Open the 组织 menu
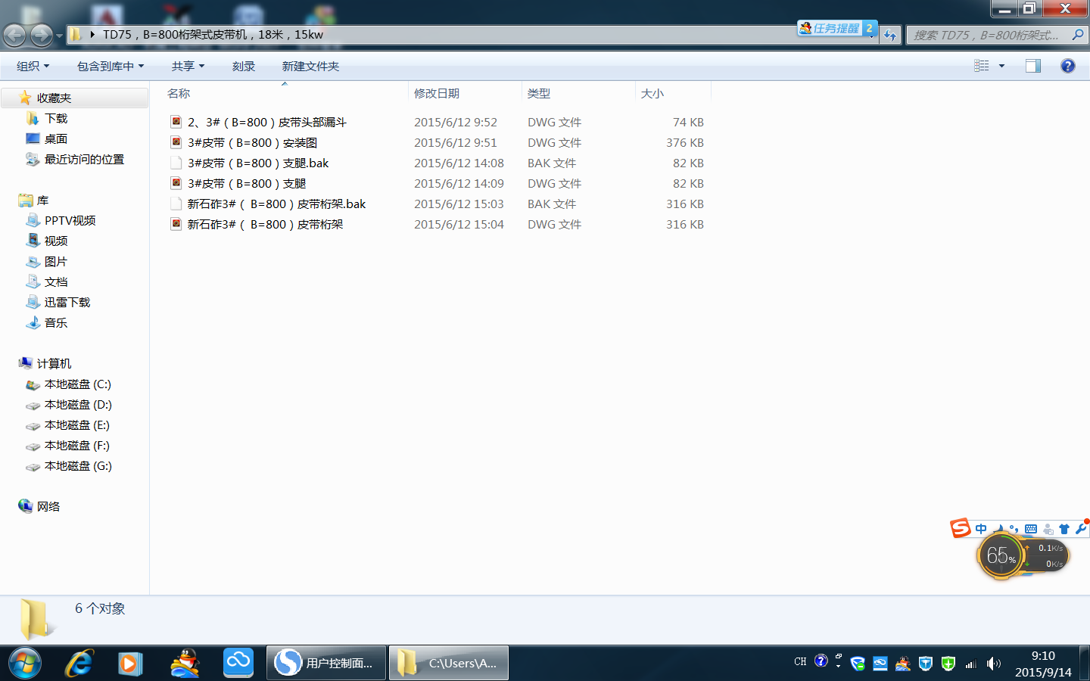The image size is (1090, 681). coord(33,66)
